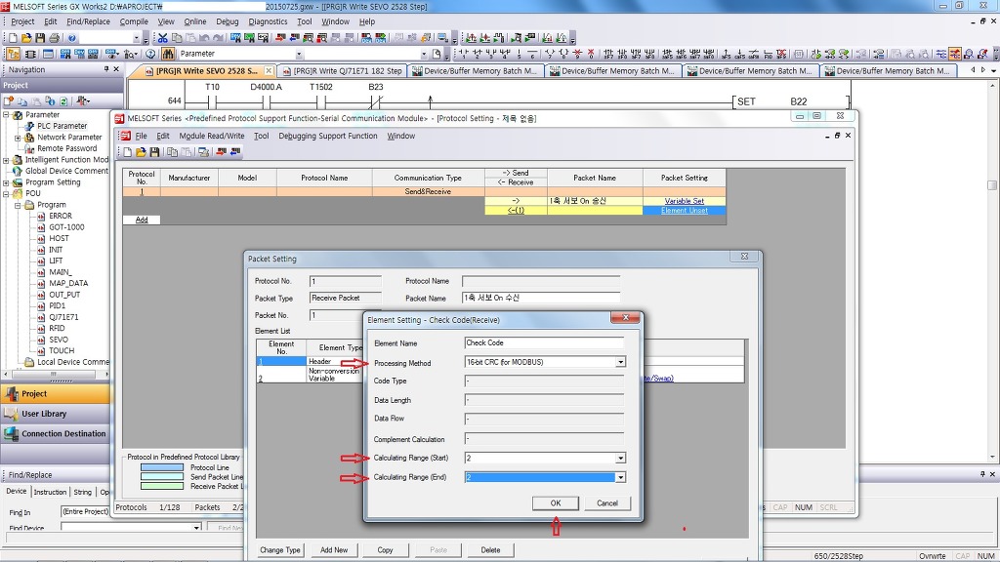The height and width of the screenshot is (562, 1000).
Task: Click the Cut scissors icon in main toolbar
Action: 163,38
